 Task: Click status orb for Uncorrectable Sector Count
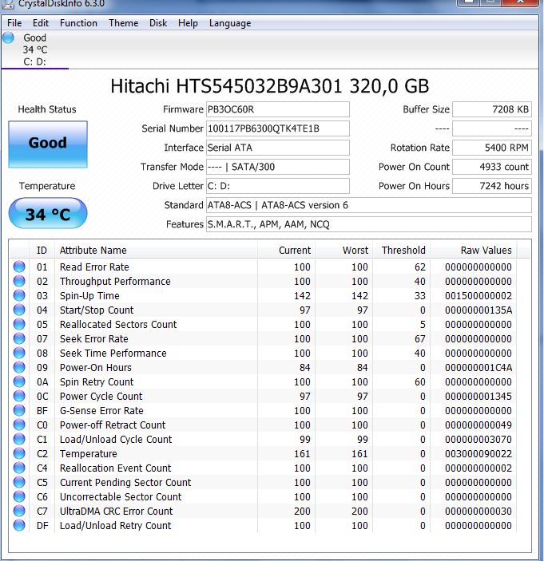[x=19, y=496]
